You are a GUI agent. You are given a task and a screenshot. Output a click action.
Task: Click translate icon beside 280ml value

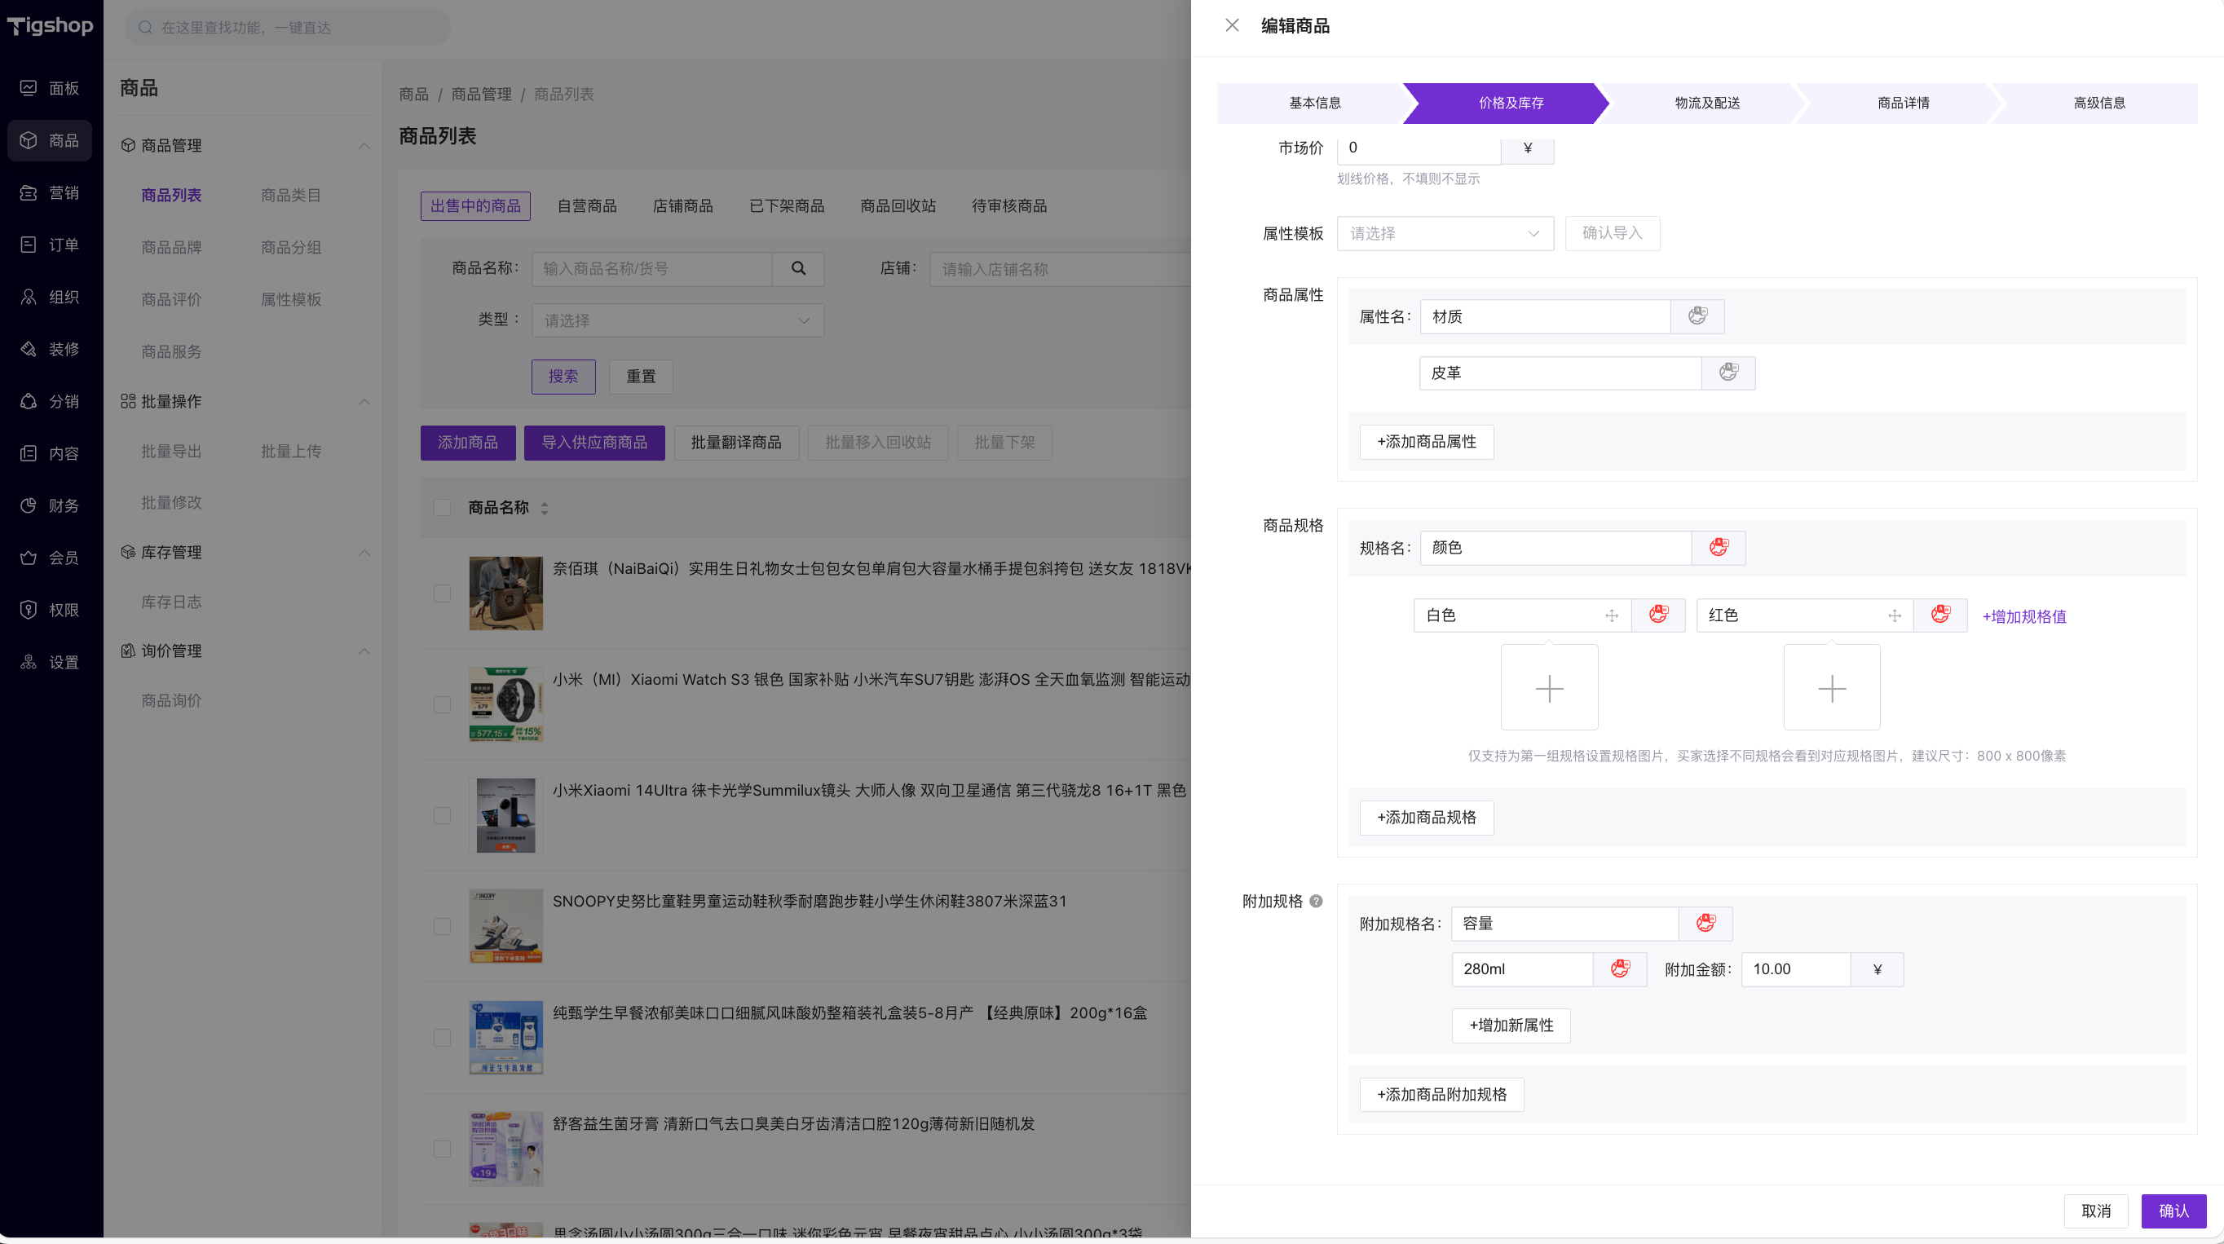(x=1620, y=968)
